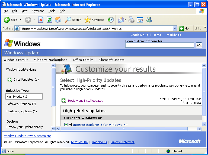Open the Back button history dropdown arrow
Screen dimensions: 208x155
20,20
